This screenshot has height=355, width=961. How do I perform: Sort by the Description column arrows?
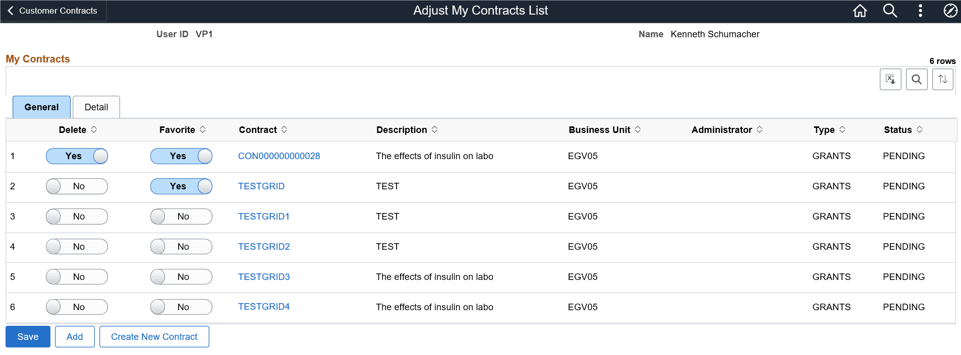coord(435,129)
